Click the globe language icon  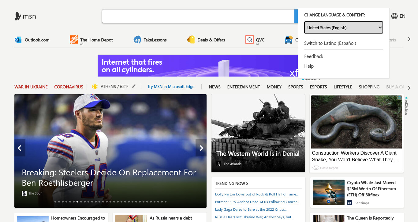[x=394, y=16]
